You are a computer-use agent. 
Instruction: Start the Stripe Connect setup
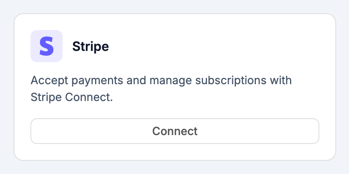174,131
